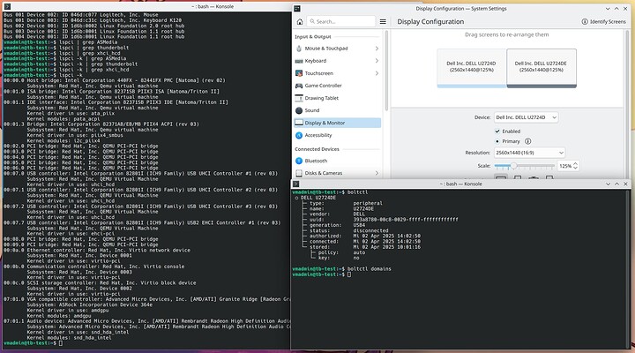Click the Home icon in System Settings
635x353 pixels.
301,23
